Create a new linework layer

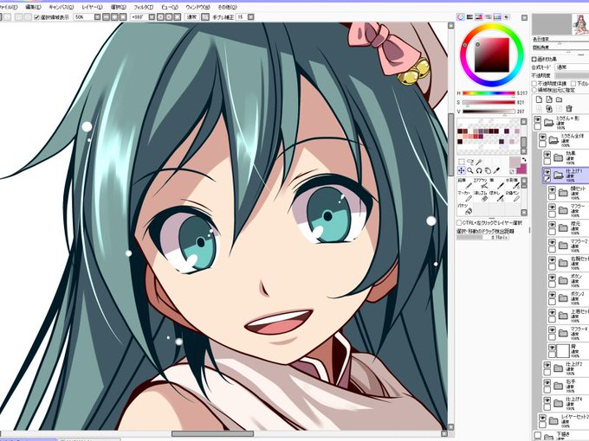click(549, 99)
